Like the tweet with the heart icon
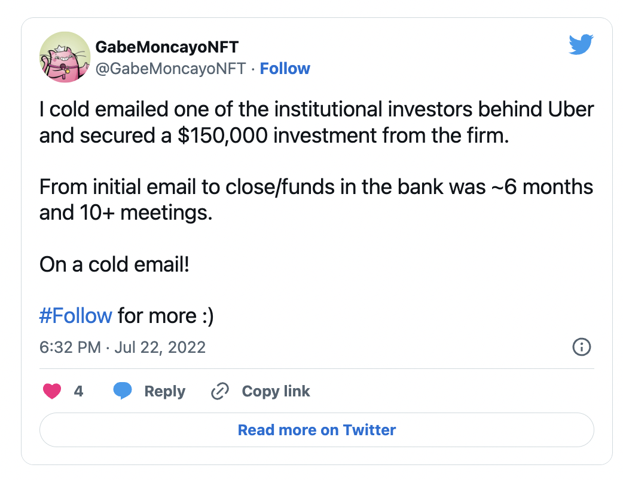The width and height of the screenshot is (623, 480). click(x=52, y=391)
